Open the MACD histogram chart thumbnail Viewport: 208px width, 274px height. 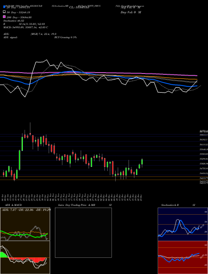pos(25,257)
